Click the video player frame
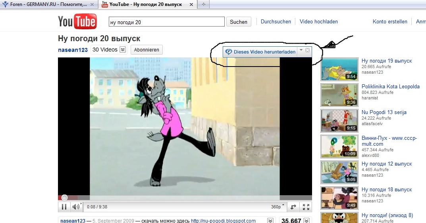 [x=185, y=126]
